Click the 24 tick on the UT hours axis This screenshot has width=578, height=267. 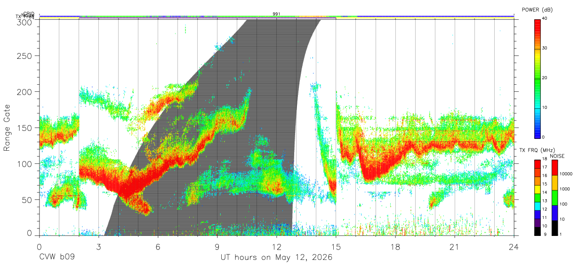coord(514,246)
